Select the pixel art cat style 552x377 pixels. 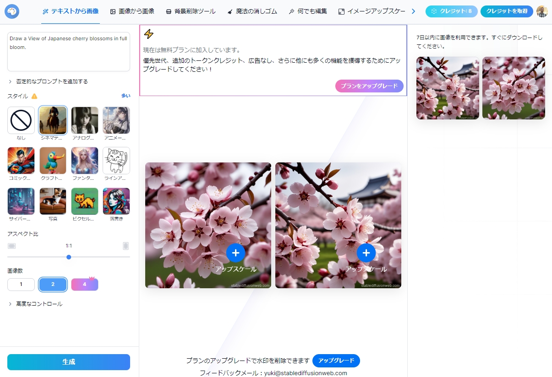click(85, 201)
